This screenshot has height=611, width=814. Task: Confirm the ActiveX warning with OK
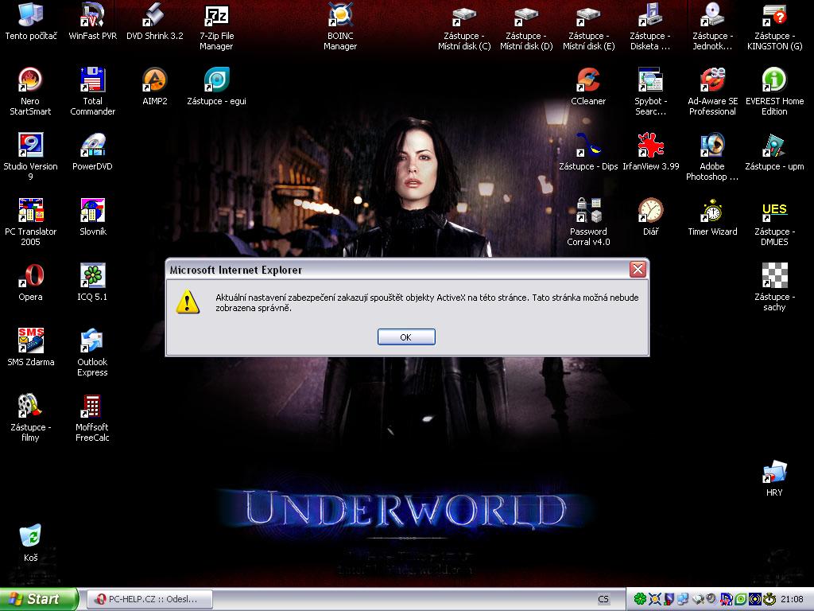pyautogui.click(x=406, y=337)
